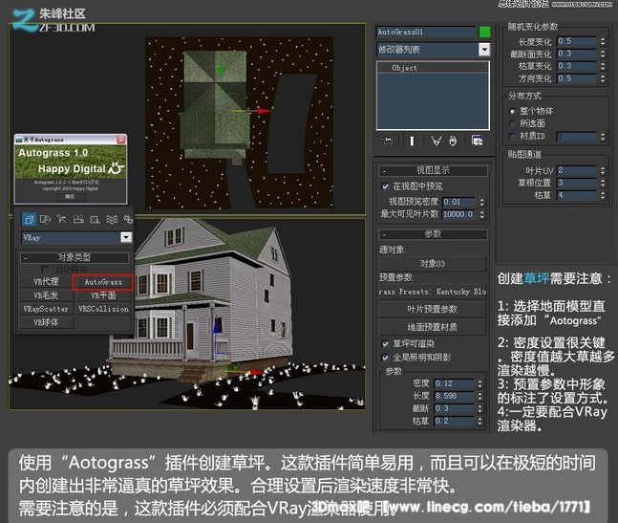Viewport: 618px width, 523px height.
Task: Collapse the 参数 rollout header
Action: tap(433, 234)
